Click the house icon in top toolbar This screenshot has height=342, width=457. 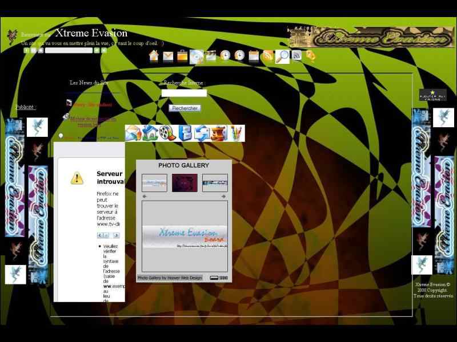click(x=154, y=56)
